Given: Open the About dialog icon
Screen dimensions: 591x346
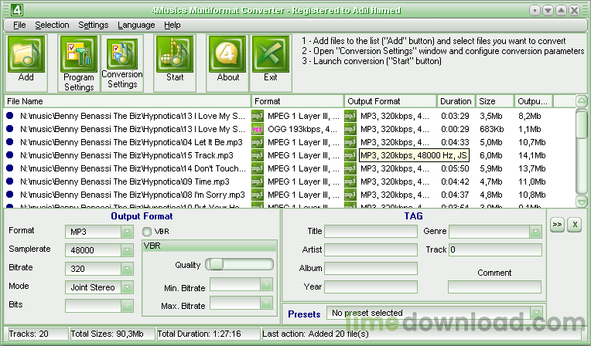Looking at the screenshot, I should click(227, 54).
